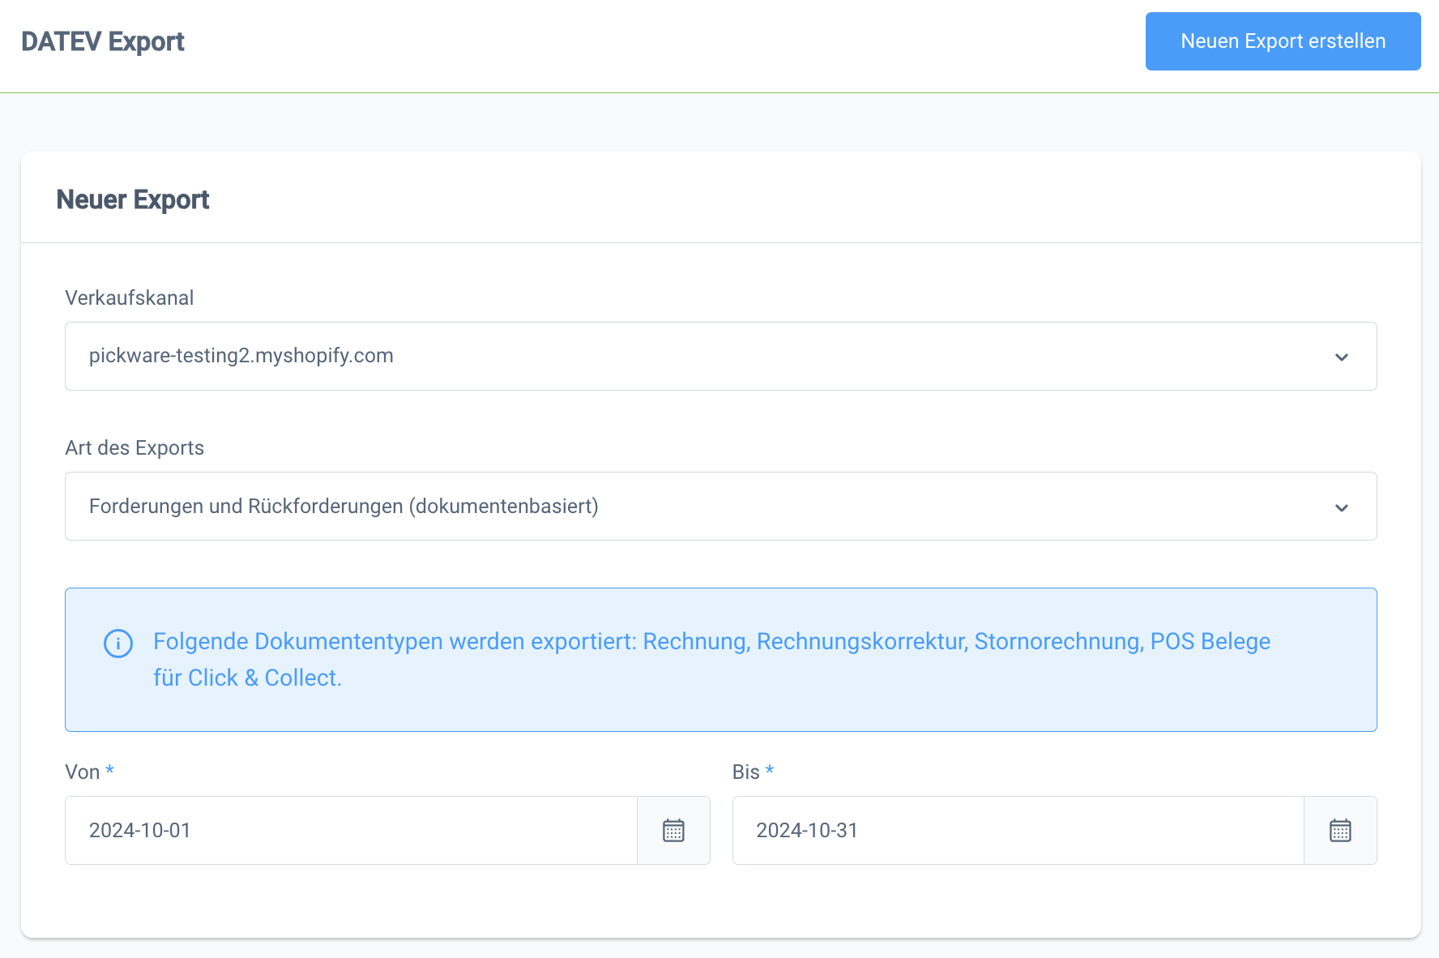This screenshot has height=958, width=1439.
Task: Expand the export type selection showing Forderungen und Rückforderungen
Action: coord(1343,506)
